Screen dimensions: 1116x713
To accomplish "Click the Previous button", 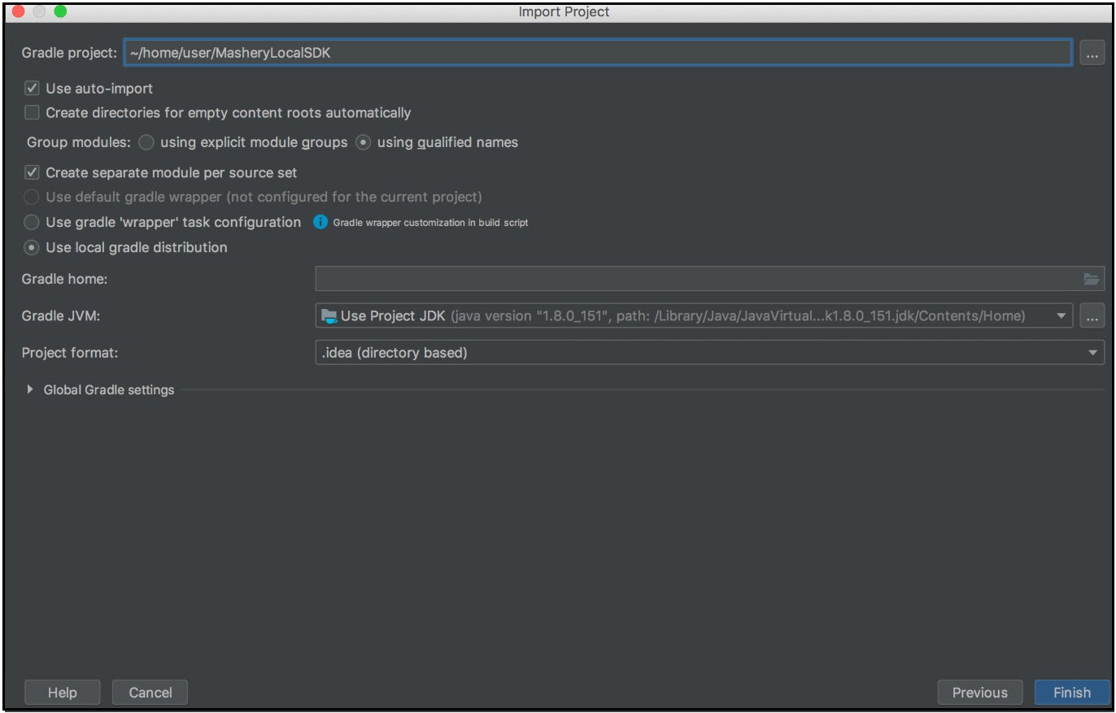I will 979,693.
